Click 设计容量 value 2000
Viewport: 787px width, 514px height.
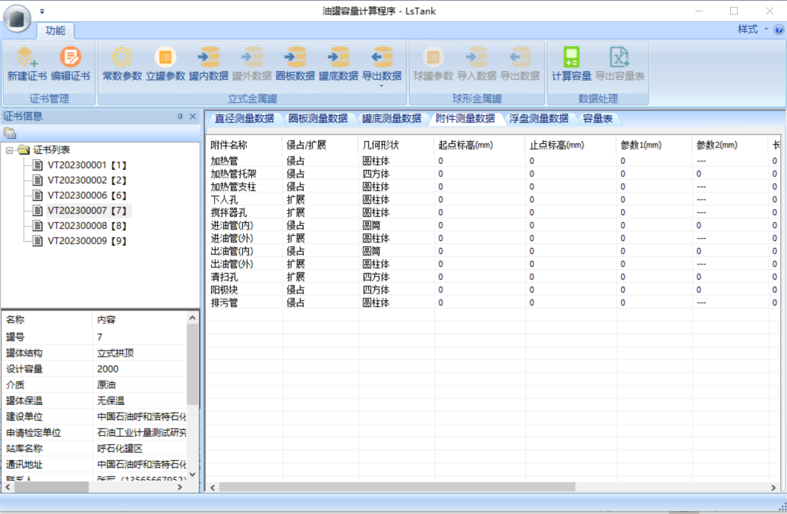point(108,369)
